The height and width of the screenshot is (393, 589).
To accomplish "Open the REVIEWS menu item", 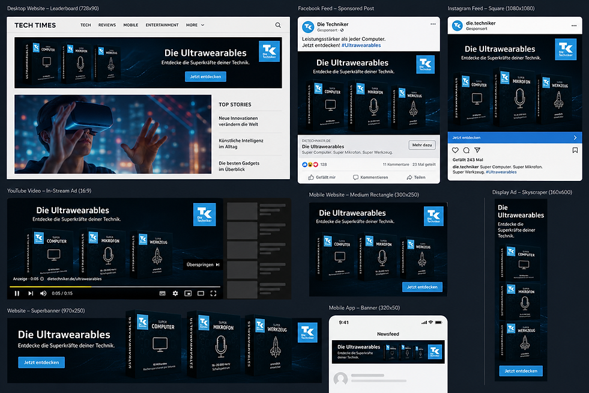I will tap(107, 25).
